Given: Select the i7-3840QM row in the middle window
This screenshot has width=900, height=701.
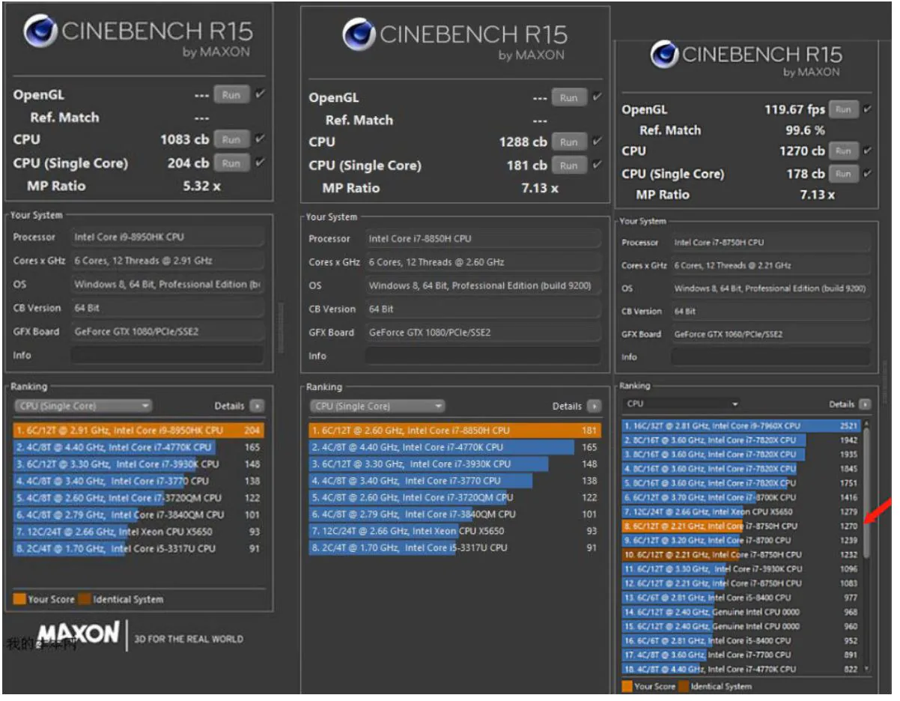Looking at the screenshot, I should coord(455,515).
